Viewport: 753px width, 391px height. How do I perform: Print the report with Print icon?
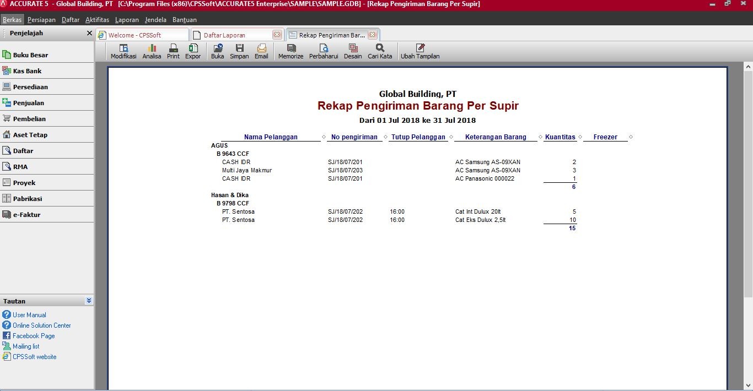point(173,51)
